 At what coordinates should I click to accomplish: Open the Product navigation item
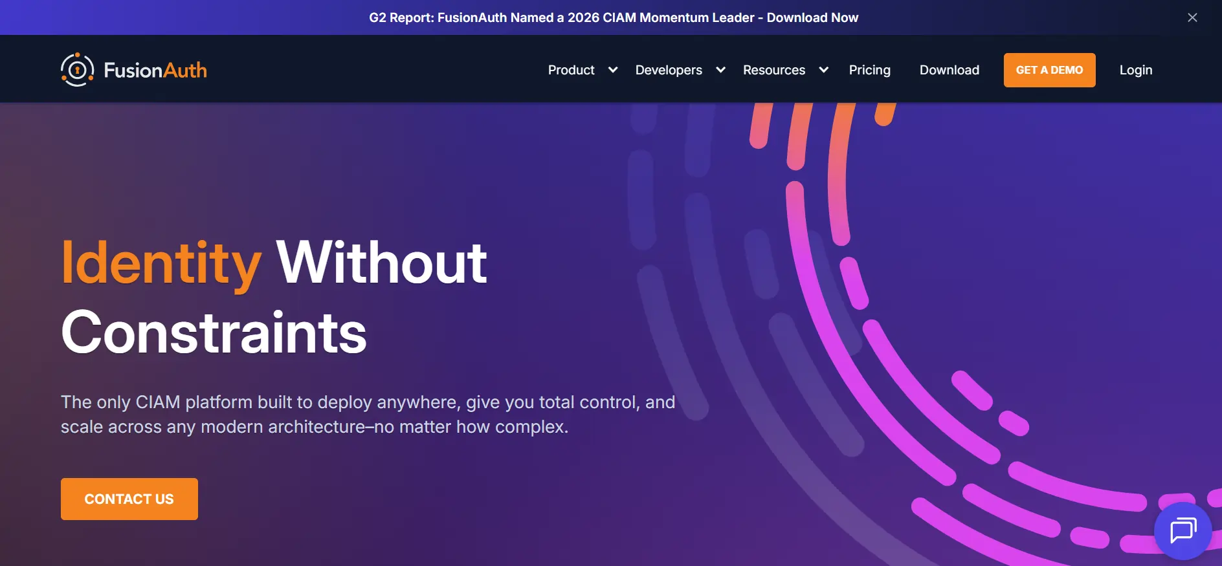(572, 70)
